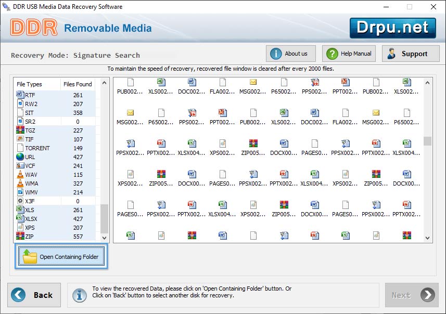Select the TIF image type icon

[20, 139]
